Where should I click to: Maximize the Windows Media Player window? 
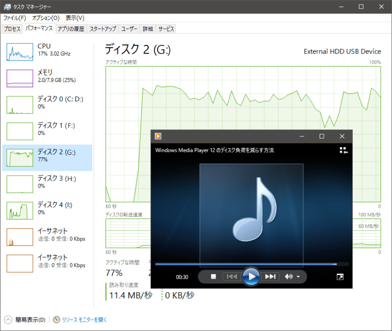[322, 136]
